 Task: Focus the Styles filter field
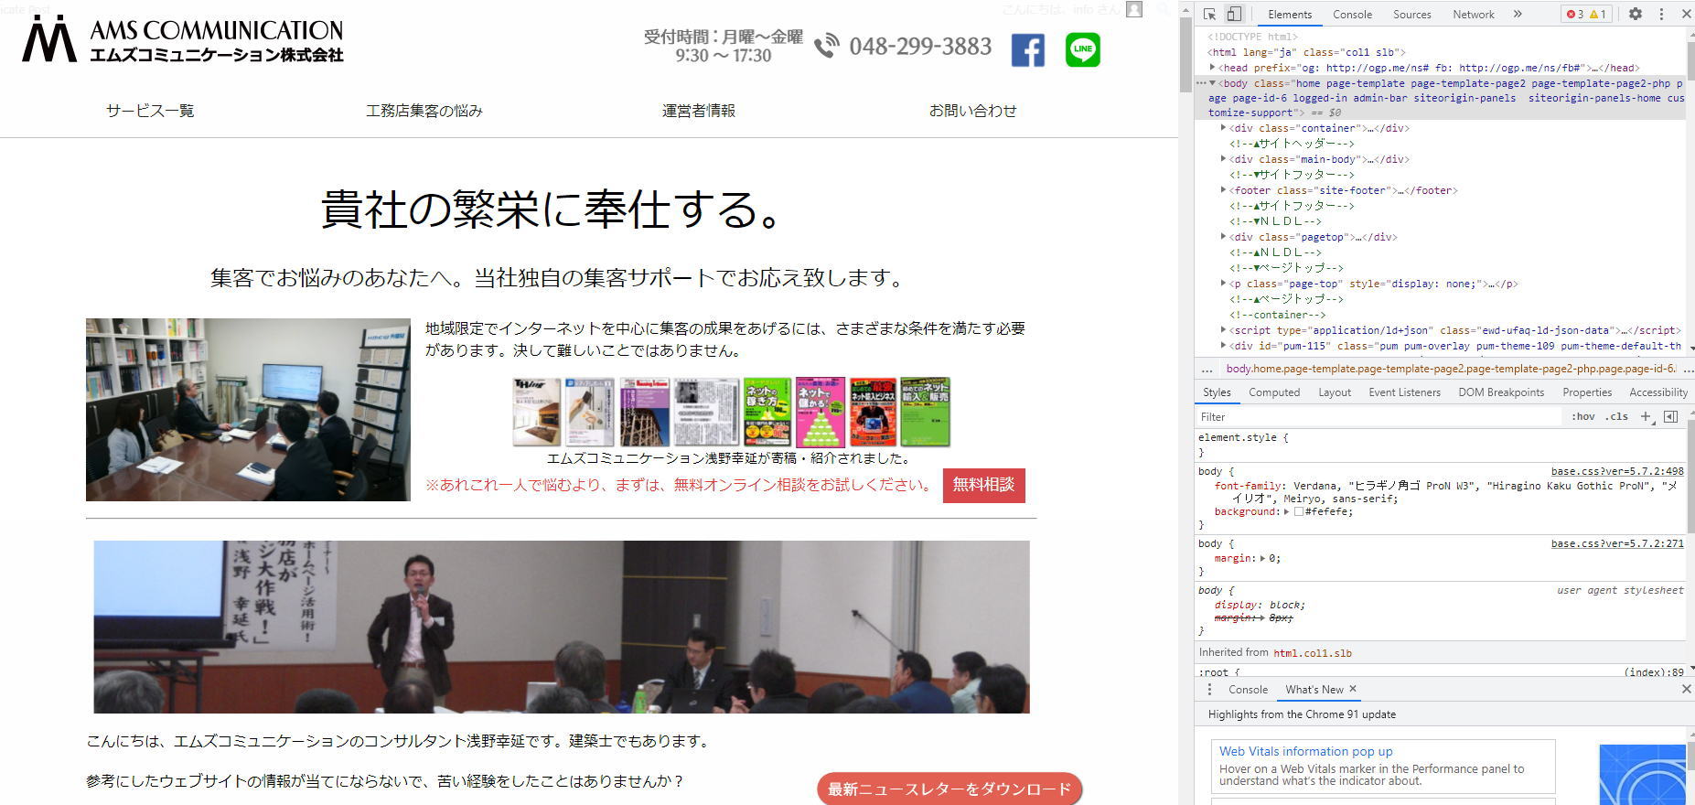[x=1379, y=417]
